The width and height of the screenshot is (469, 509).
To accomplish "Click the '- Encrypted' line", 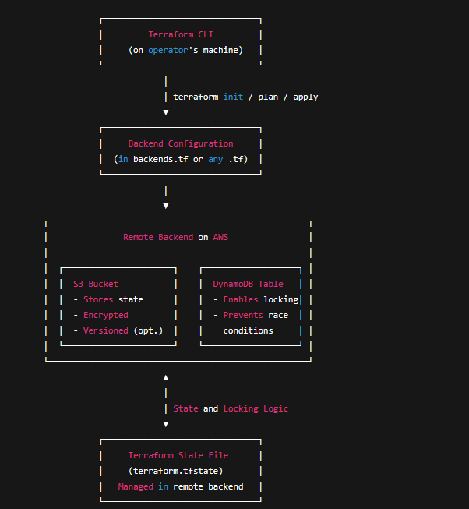I will pos(100,315).
